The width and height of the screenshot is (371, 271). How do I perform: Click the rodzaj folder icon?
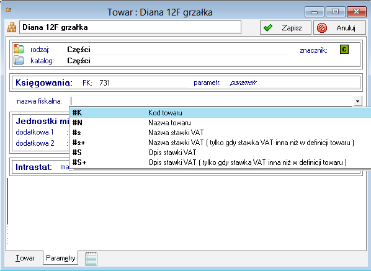click(x=19, y=49)
